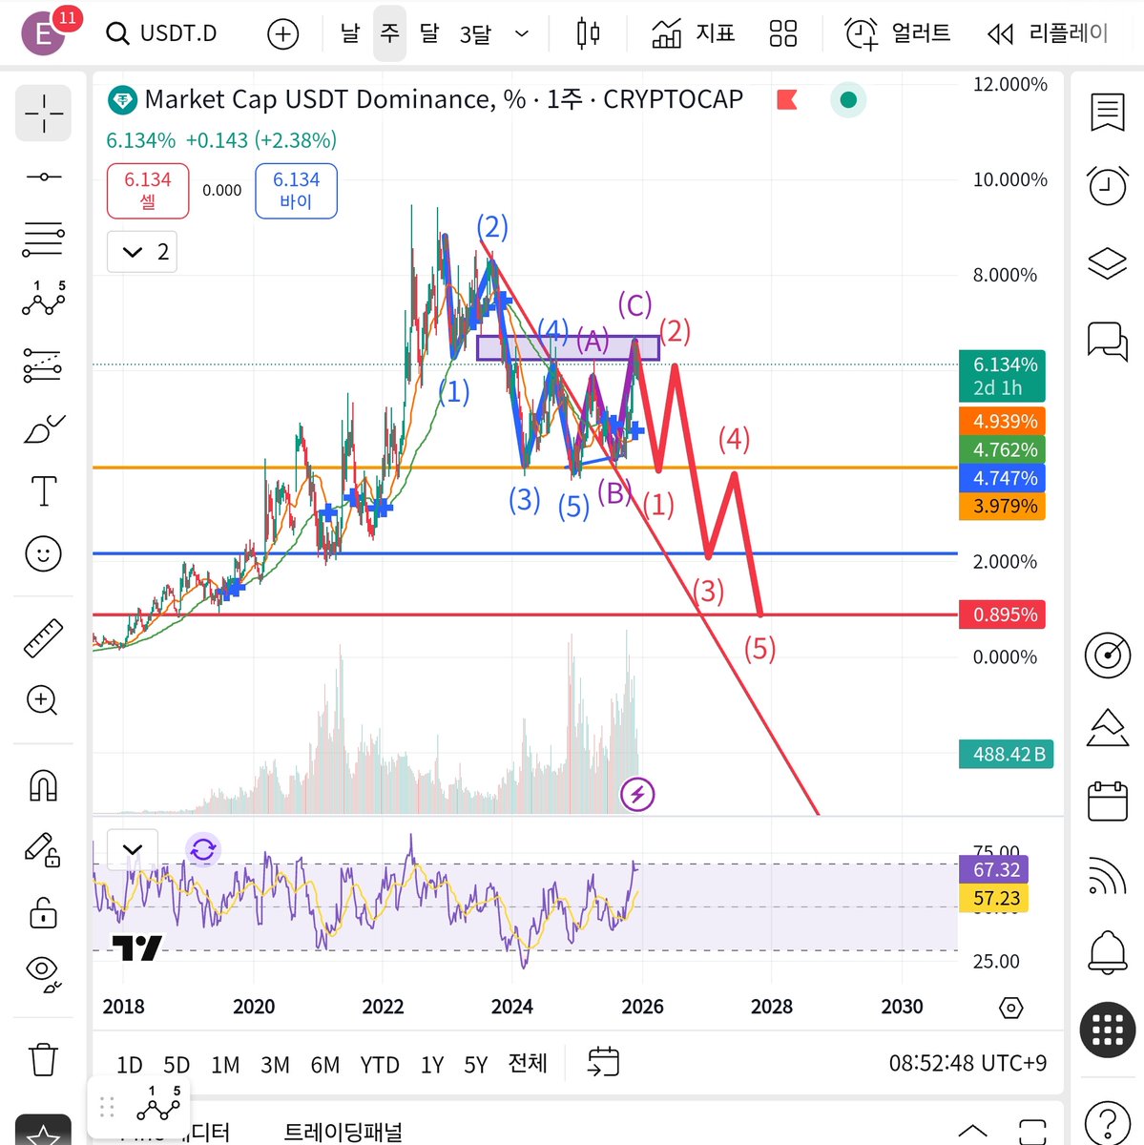1144x1145 pixels.
Task: Open the 트레이딩패널 tab
Action: coord(343,1132)
